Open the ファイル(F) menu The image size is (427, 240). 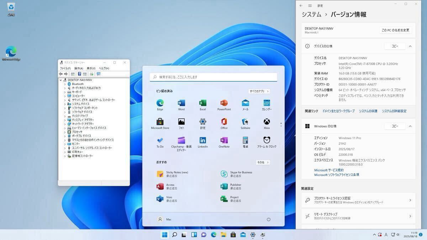65,68
